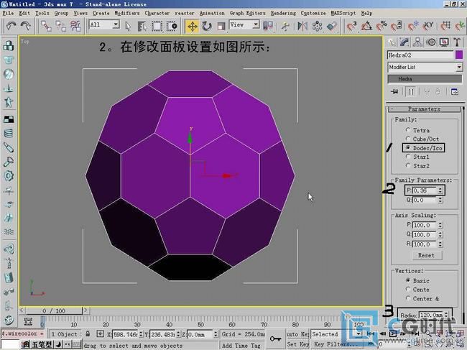Image resolution: width=467 pixels, height=350 pixels.
Task: Open the Create menu
Action: coord(101,13)
